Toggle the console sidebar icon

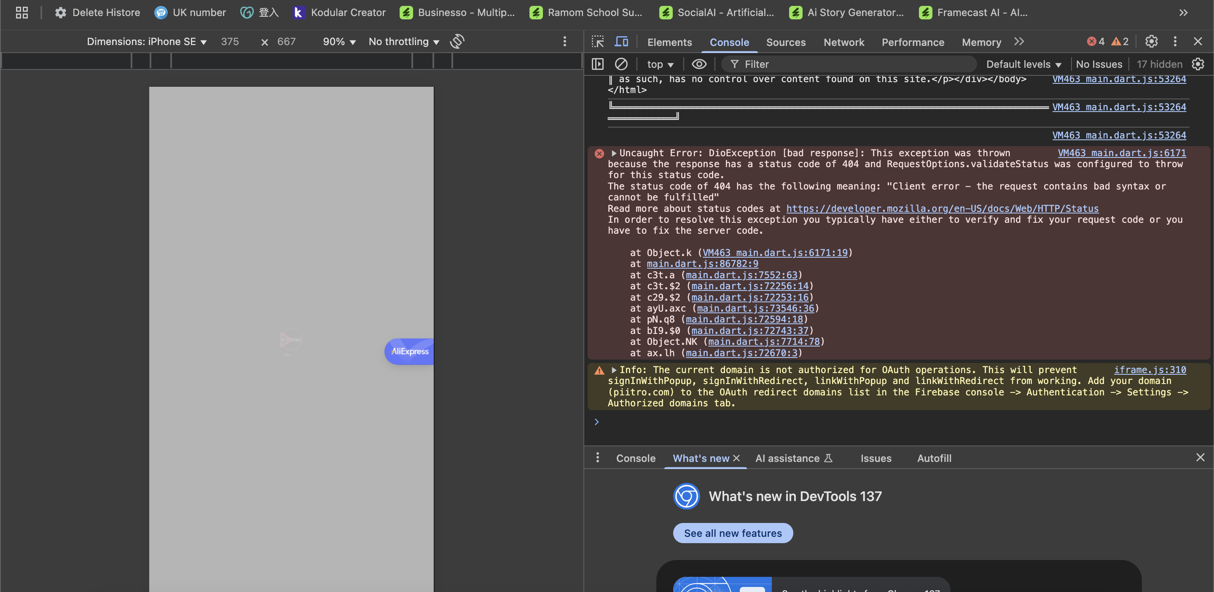(598, 64)
